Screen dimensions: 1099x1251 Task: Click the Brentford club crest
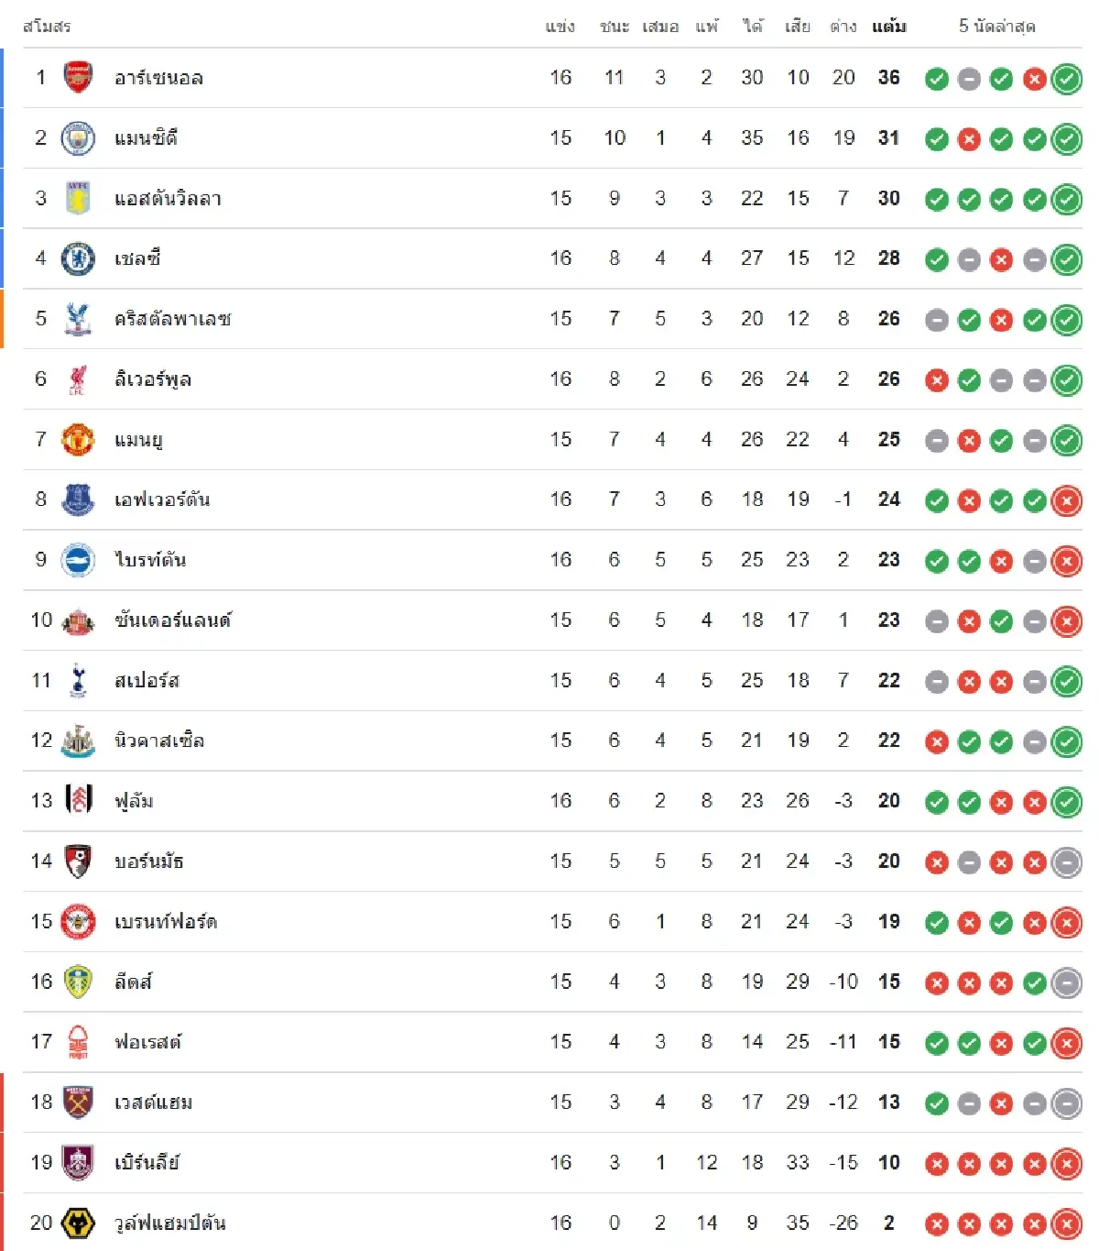[x=78, y=922]
